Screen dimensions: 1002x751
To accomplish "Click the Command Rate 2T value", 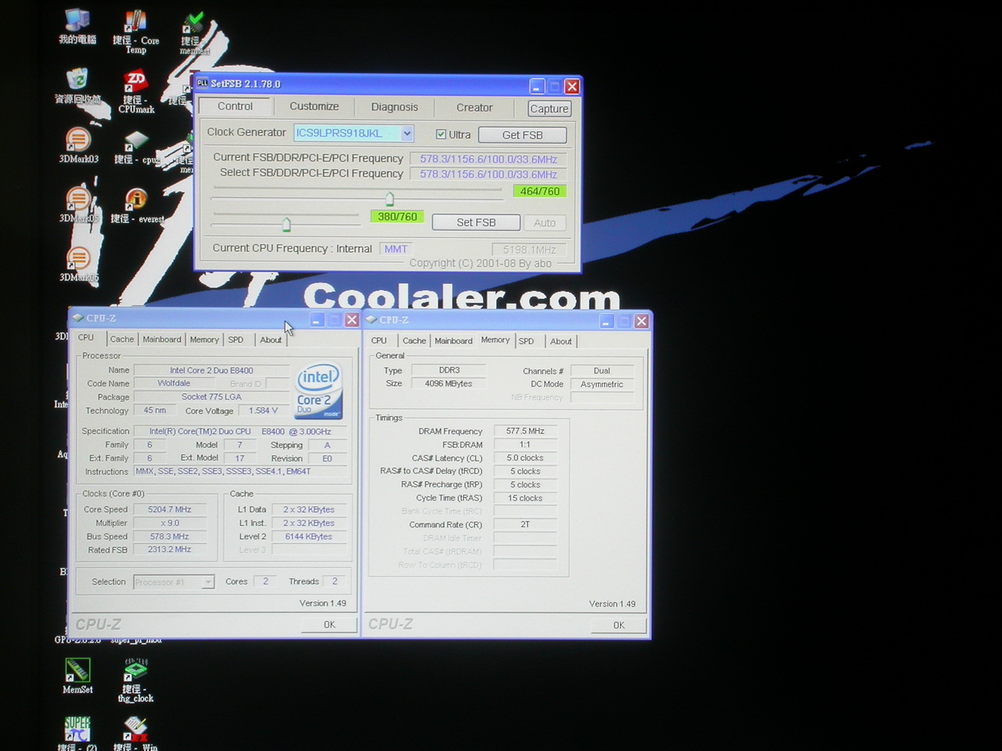I will coord(525,524).
